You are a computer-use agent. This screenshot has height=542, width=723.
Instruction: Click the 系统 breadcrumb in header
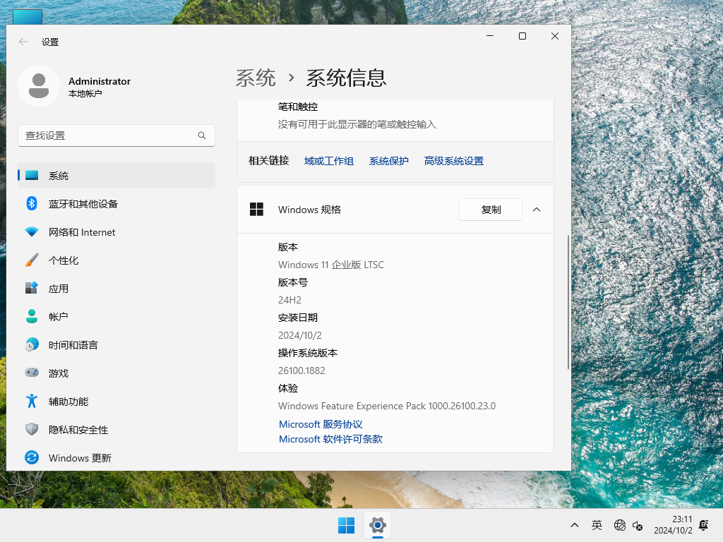click(x=256, y=78)
